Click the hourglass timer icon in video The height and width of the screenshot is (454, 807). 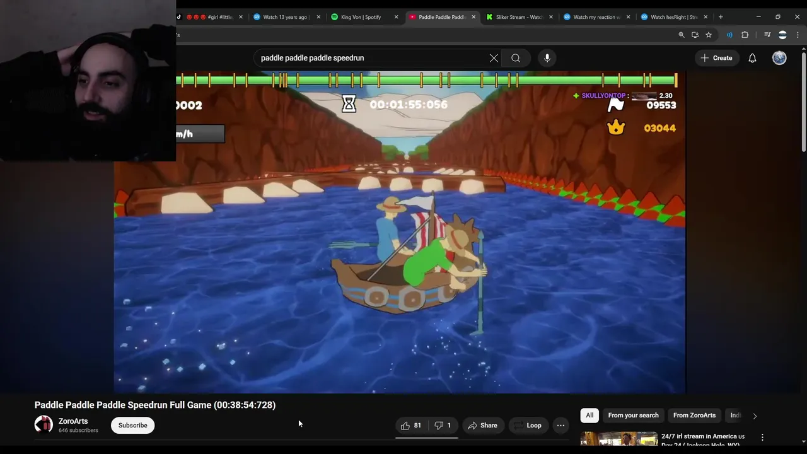(349, 104)
